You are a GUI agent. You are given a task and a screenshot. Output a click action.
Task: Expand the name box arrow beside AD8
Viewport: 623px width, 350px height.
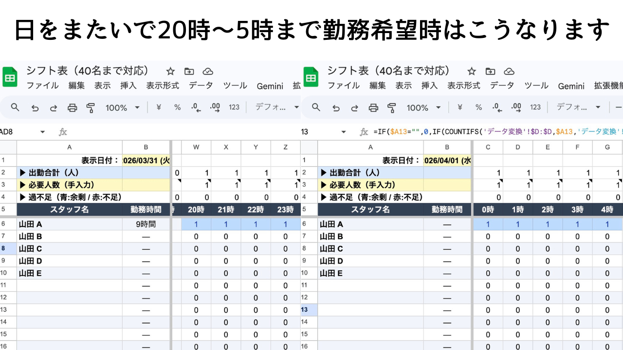point(42,132)
